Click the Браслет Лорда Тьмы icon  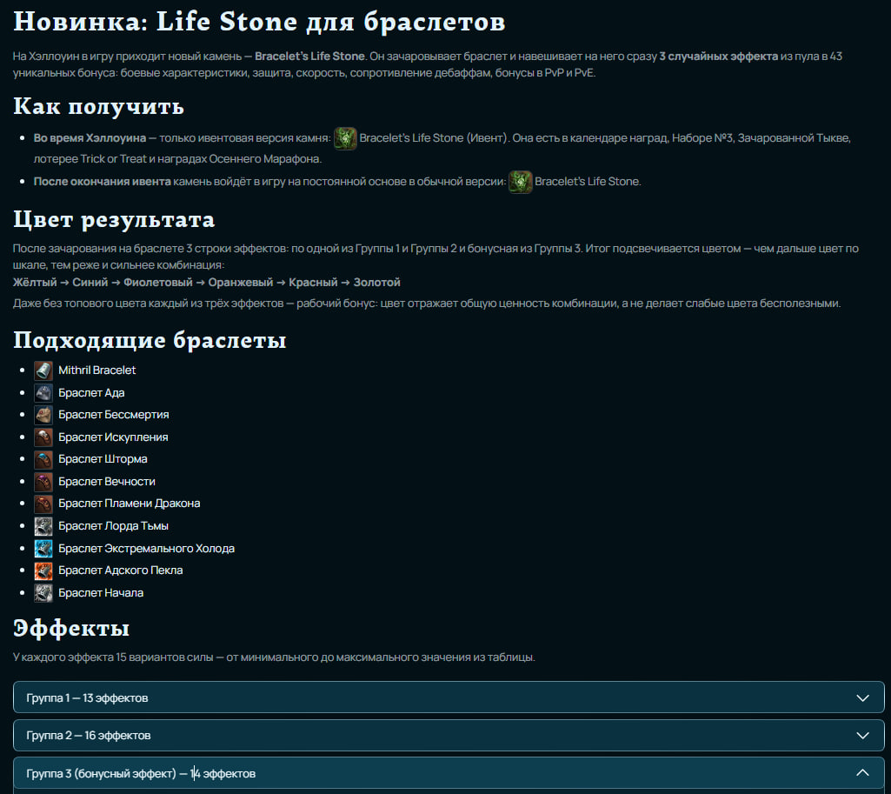click(43, 526)
